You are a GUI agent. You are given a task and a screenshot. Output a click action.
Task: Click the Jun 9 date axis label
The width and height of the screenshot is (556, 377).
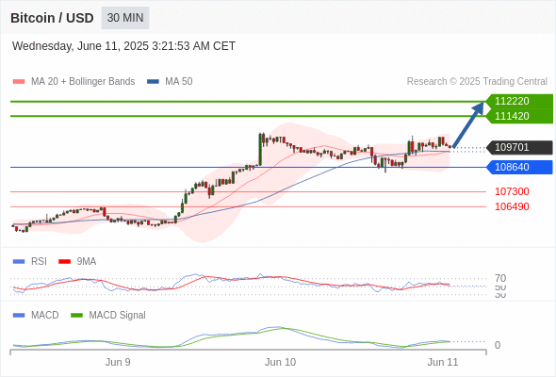(x=118, y=362)
